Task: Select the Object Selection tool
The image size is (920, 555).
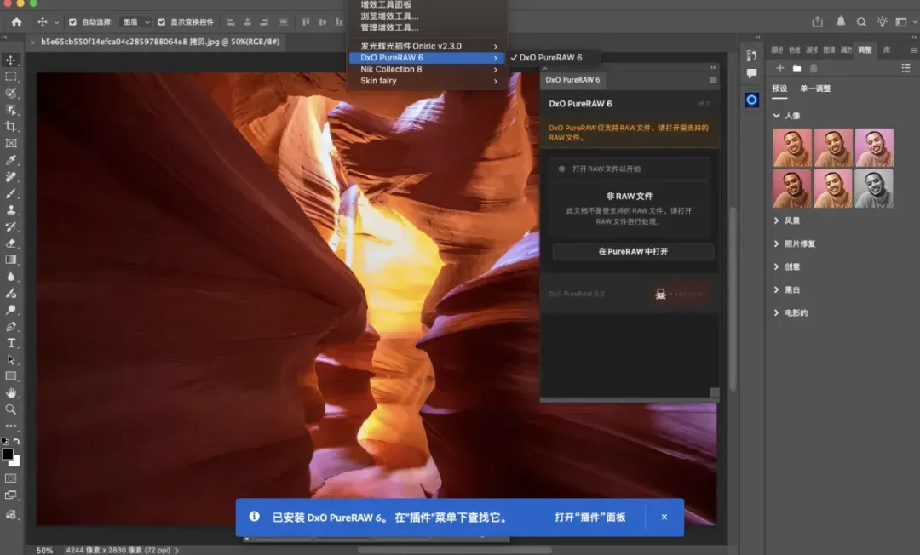Action: (10, 110)
